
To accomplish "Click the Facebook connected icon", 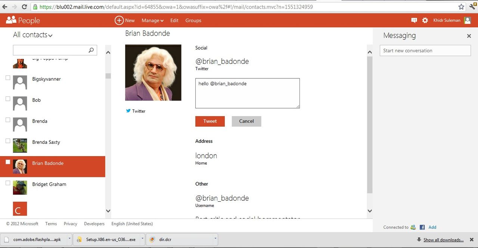I will [422, 227].
